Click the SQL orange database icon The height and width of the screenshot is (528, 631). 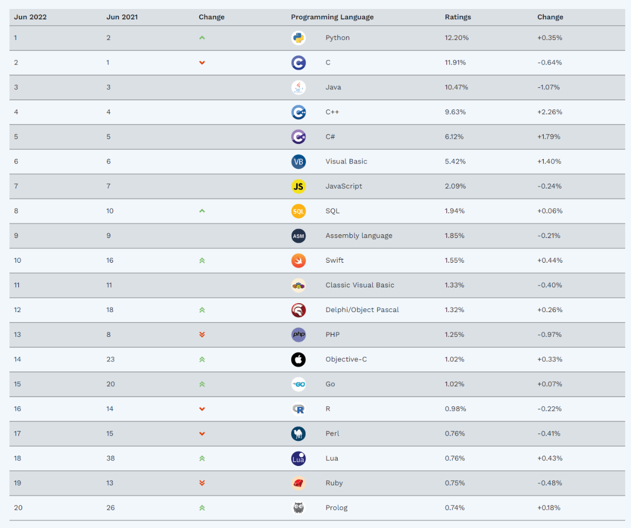(x=298, y=211)
